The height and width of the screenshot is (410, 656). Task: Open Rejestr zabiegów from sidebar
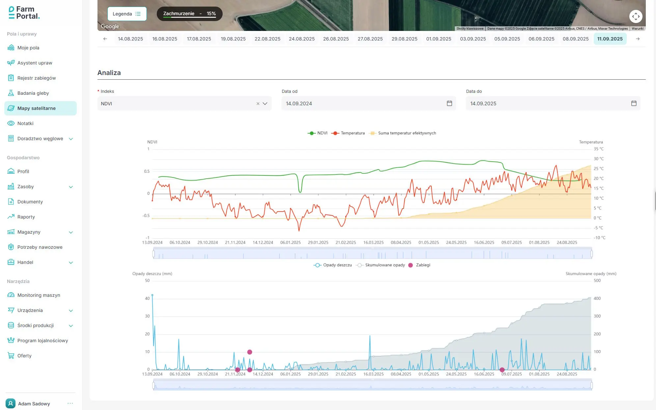37,78
